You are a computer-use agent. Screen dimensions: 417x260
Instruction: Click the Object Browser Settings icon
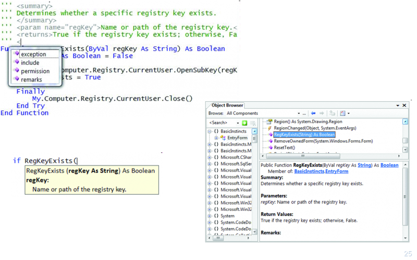pyautogui.click(x=344, y=113)
